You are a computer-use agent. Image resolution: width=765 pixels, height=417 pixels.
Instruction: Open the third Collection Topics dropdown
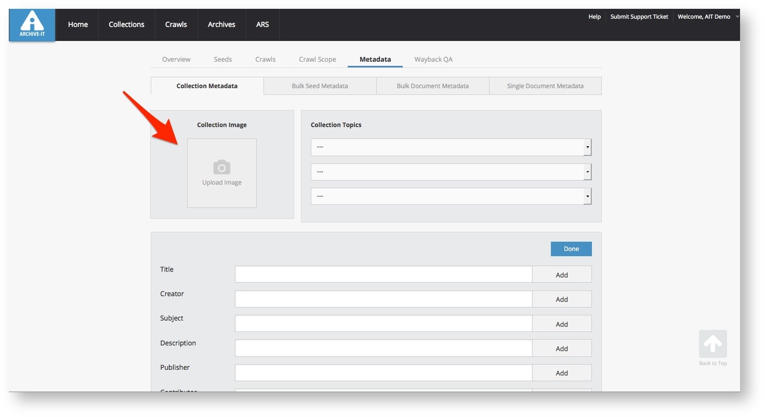pos(451,197)
